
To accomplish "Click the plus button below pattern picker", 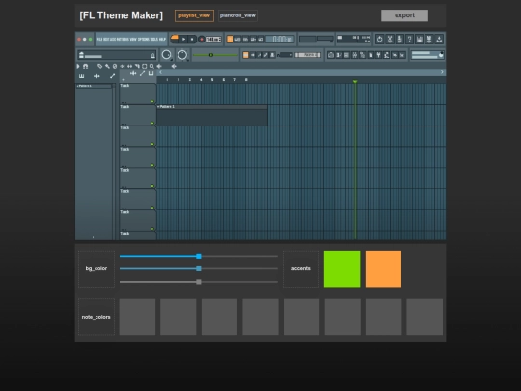I will [93, 237].
